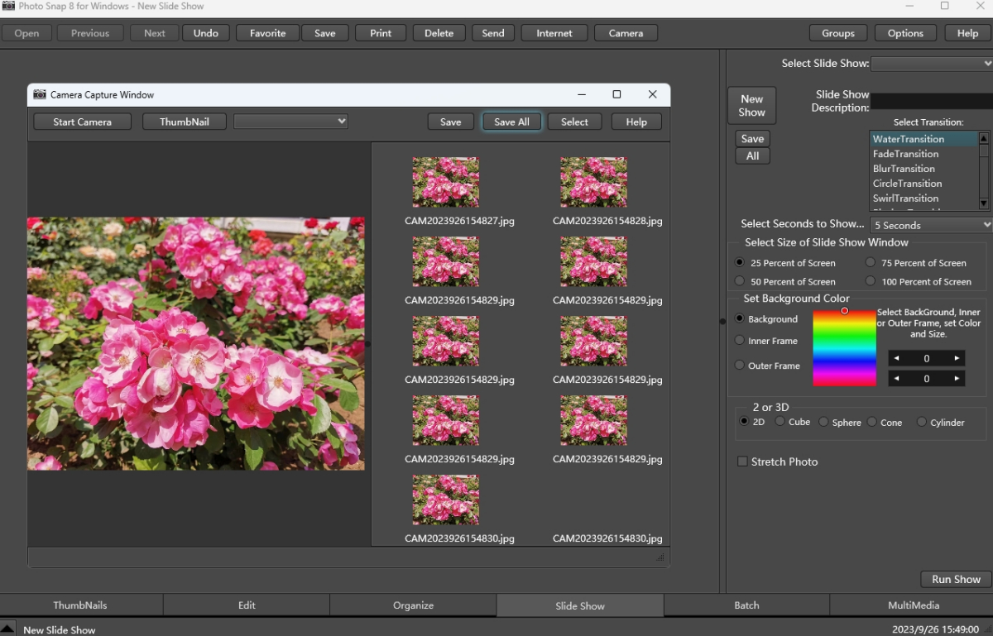Decrease the upper background color stepper value
The width and height of the screenshot is (993, 636).
click(x=896, y=358)
